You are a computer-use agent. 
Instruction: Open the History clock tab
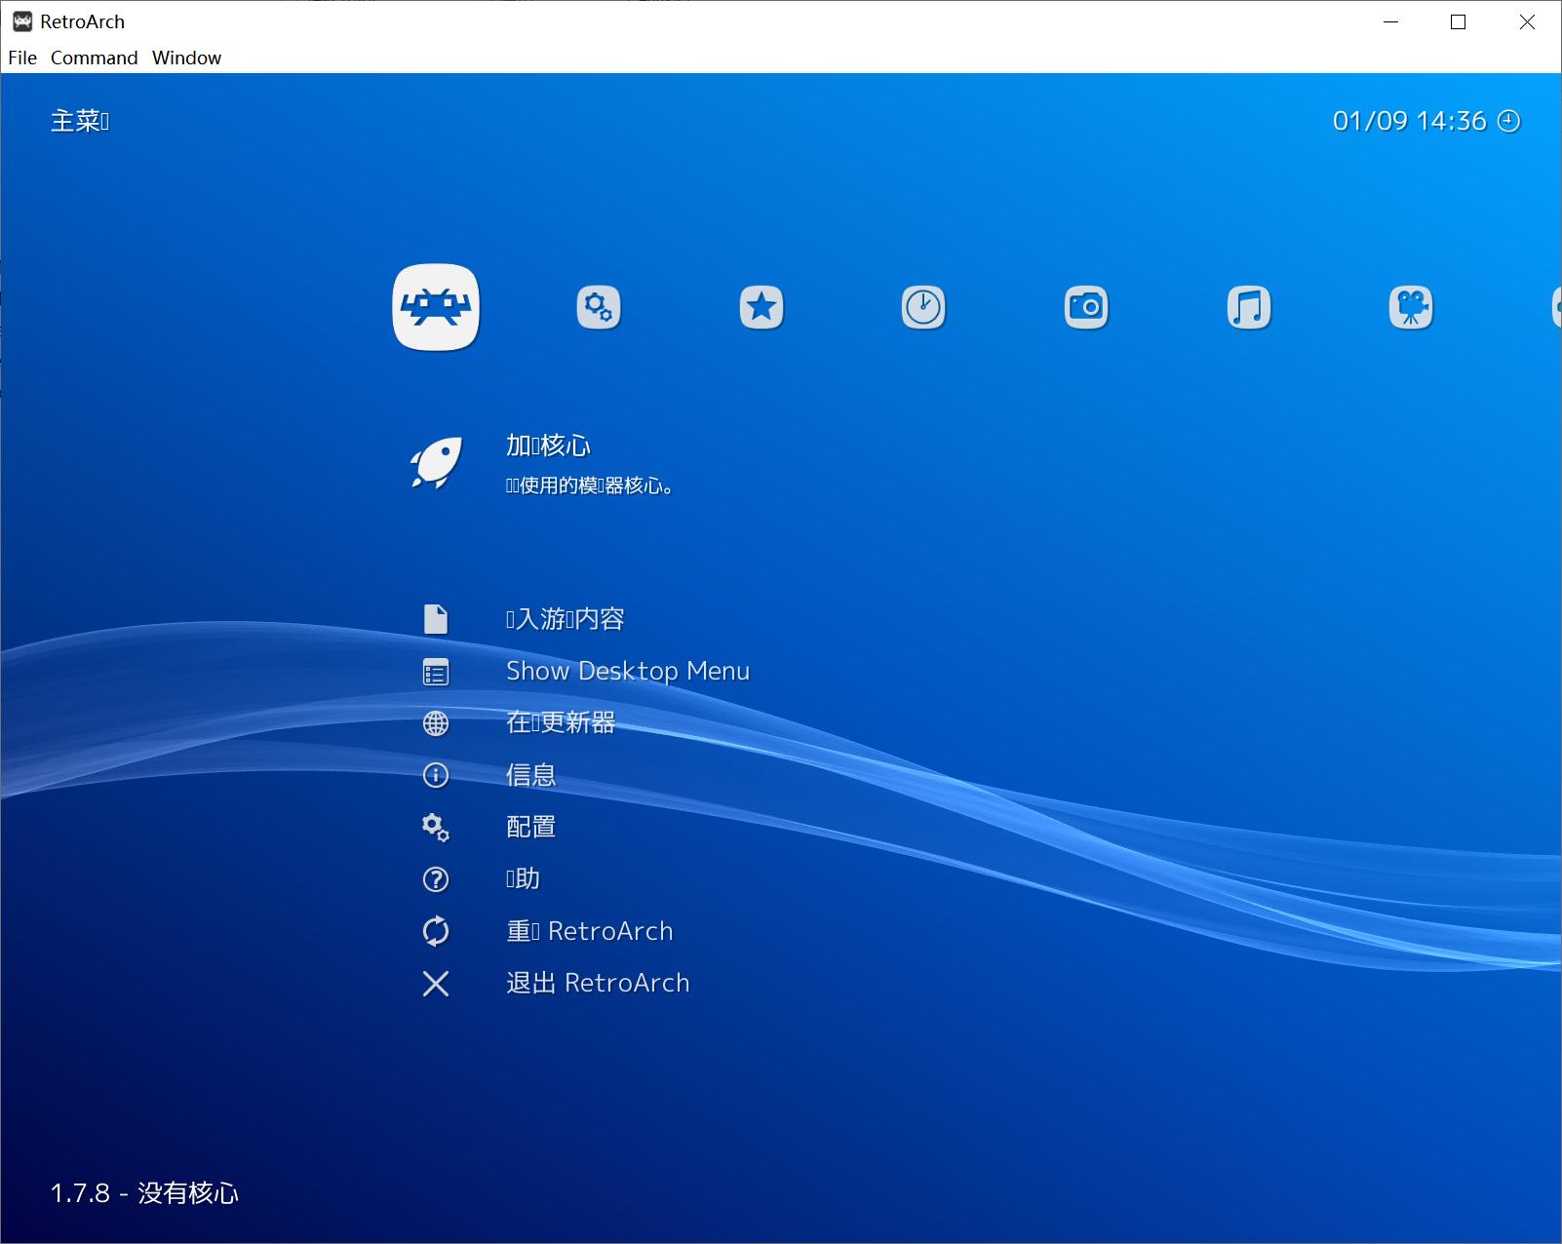point(924,307)
